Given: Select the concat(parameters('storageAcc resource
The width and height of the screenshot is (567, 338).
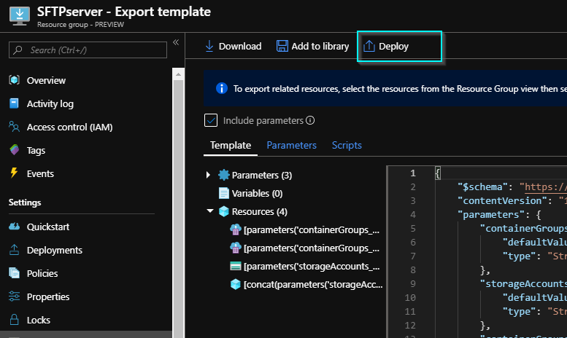Looking at the screenshot, I should [313, 285].
